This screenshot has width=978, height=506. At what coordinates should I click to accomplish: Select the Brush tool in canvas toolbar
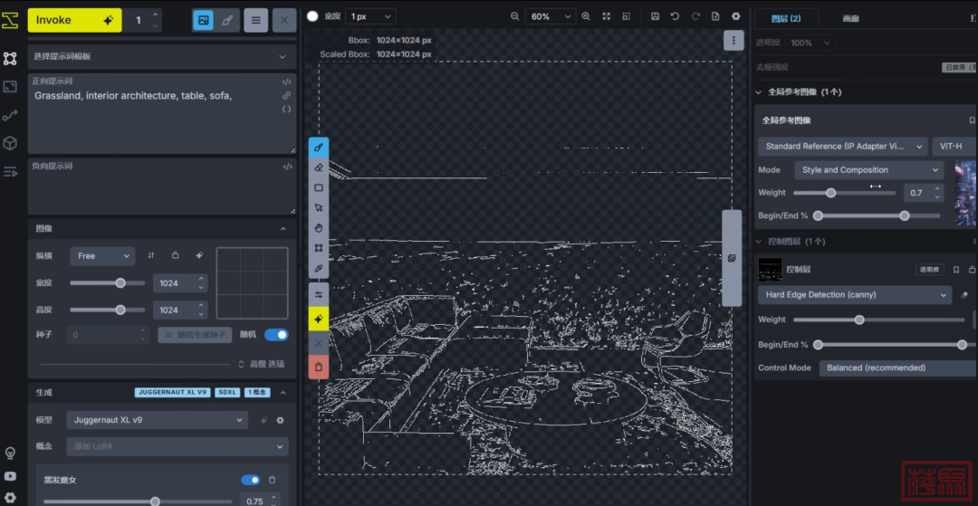pyautogui.click(x=319, y=148)
